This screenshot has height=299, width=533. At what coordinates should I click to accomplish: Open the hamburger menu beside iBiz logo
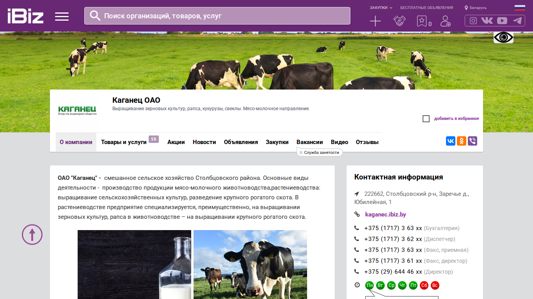click(62, 16)
